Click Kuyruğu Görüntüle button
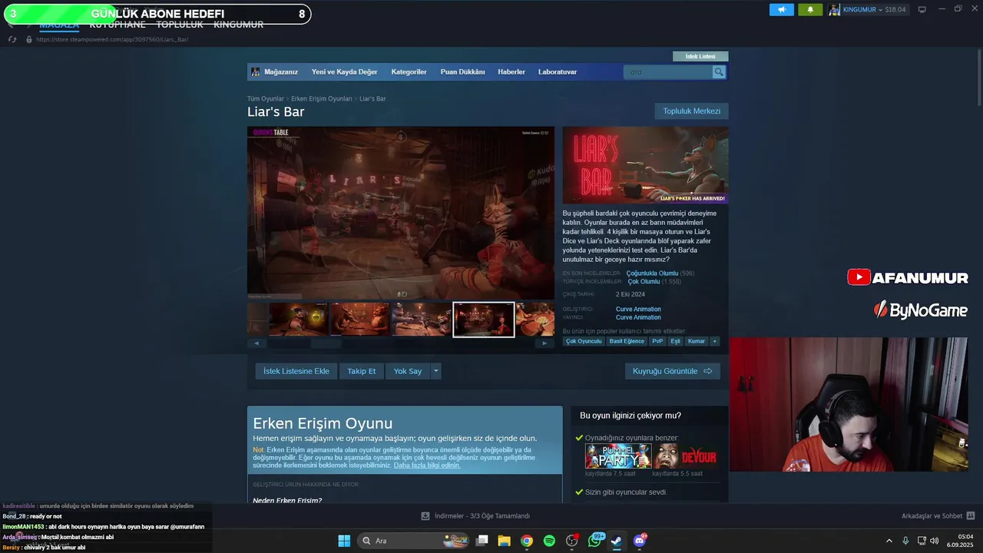The width and height of the screenshot is (983, 553). coord(672,371)
